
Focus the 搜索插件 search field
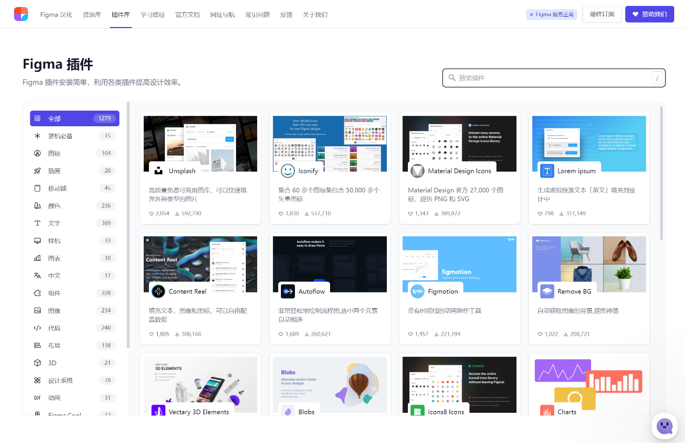(x=554, y=78)
